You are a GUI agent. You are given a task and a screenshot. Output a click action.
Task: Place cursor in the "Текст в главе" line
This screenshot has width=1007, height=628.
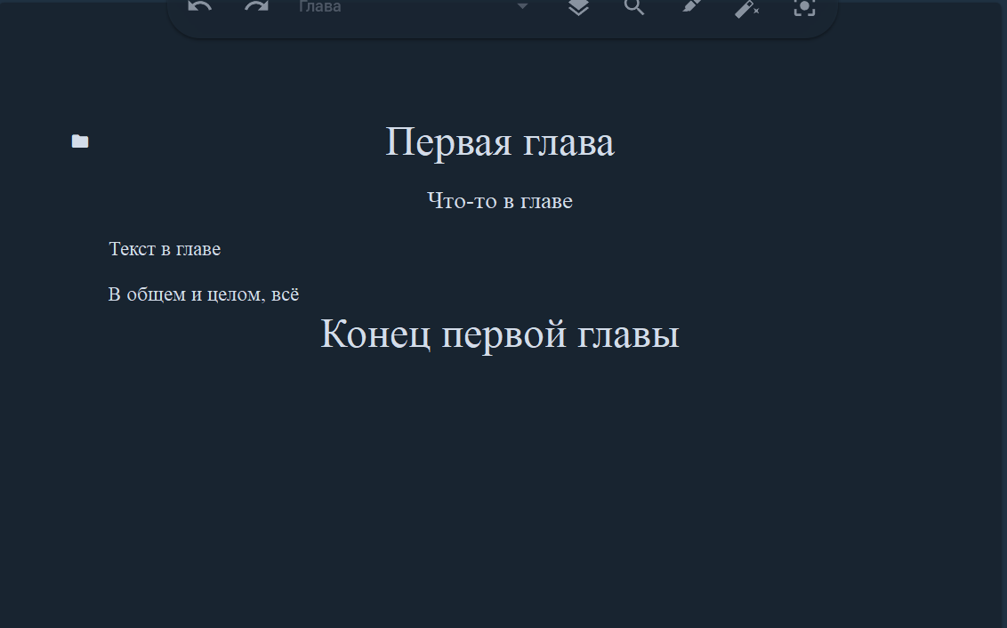[x=165, y=249]
